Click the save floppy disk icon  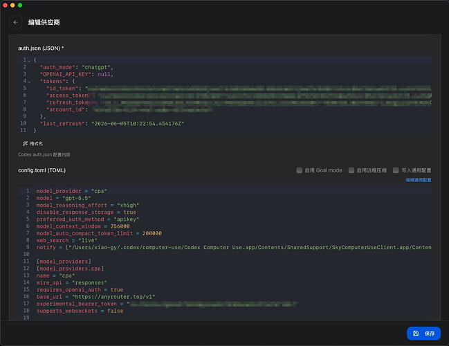(416, 334)
